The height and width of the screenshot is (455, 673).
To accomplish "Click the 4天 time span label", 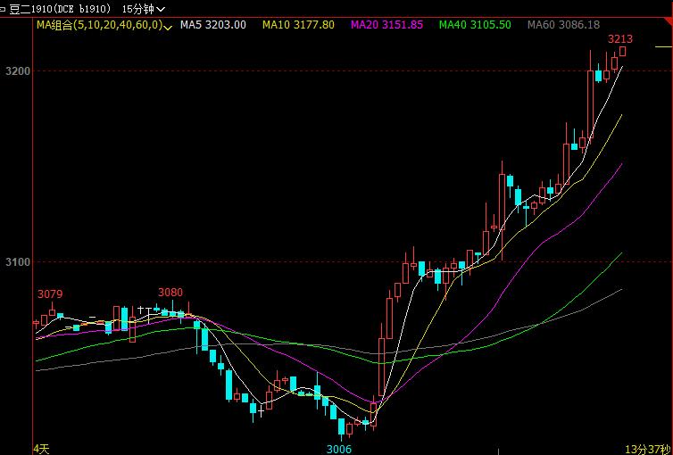I will (41, 448).
